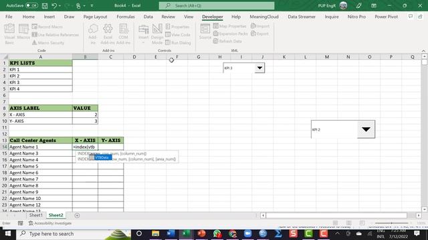The width and height of the screenshot is (428, 240).
Task: Click the Windows Start button
Action: click(x=7, y=234)
